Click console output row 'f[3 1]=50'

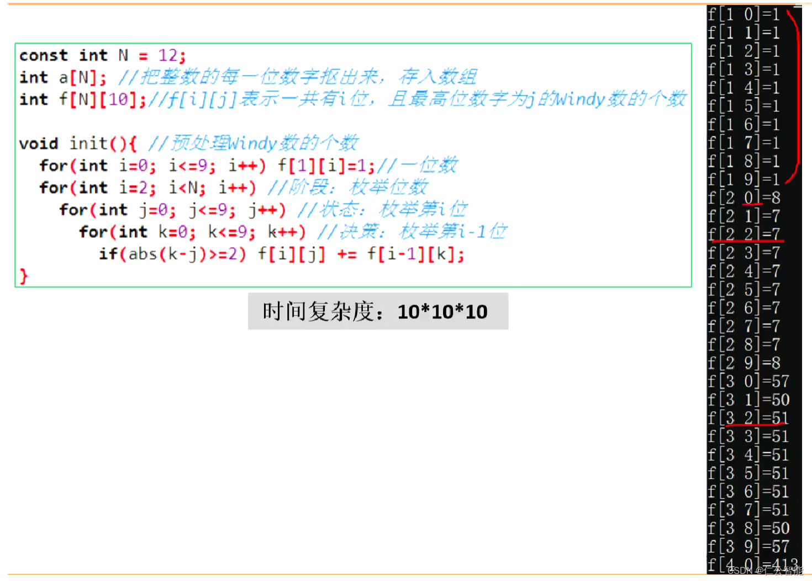coord(748,400)
